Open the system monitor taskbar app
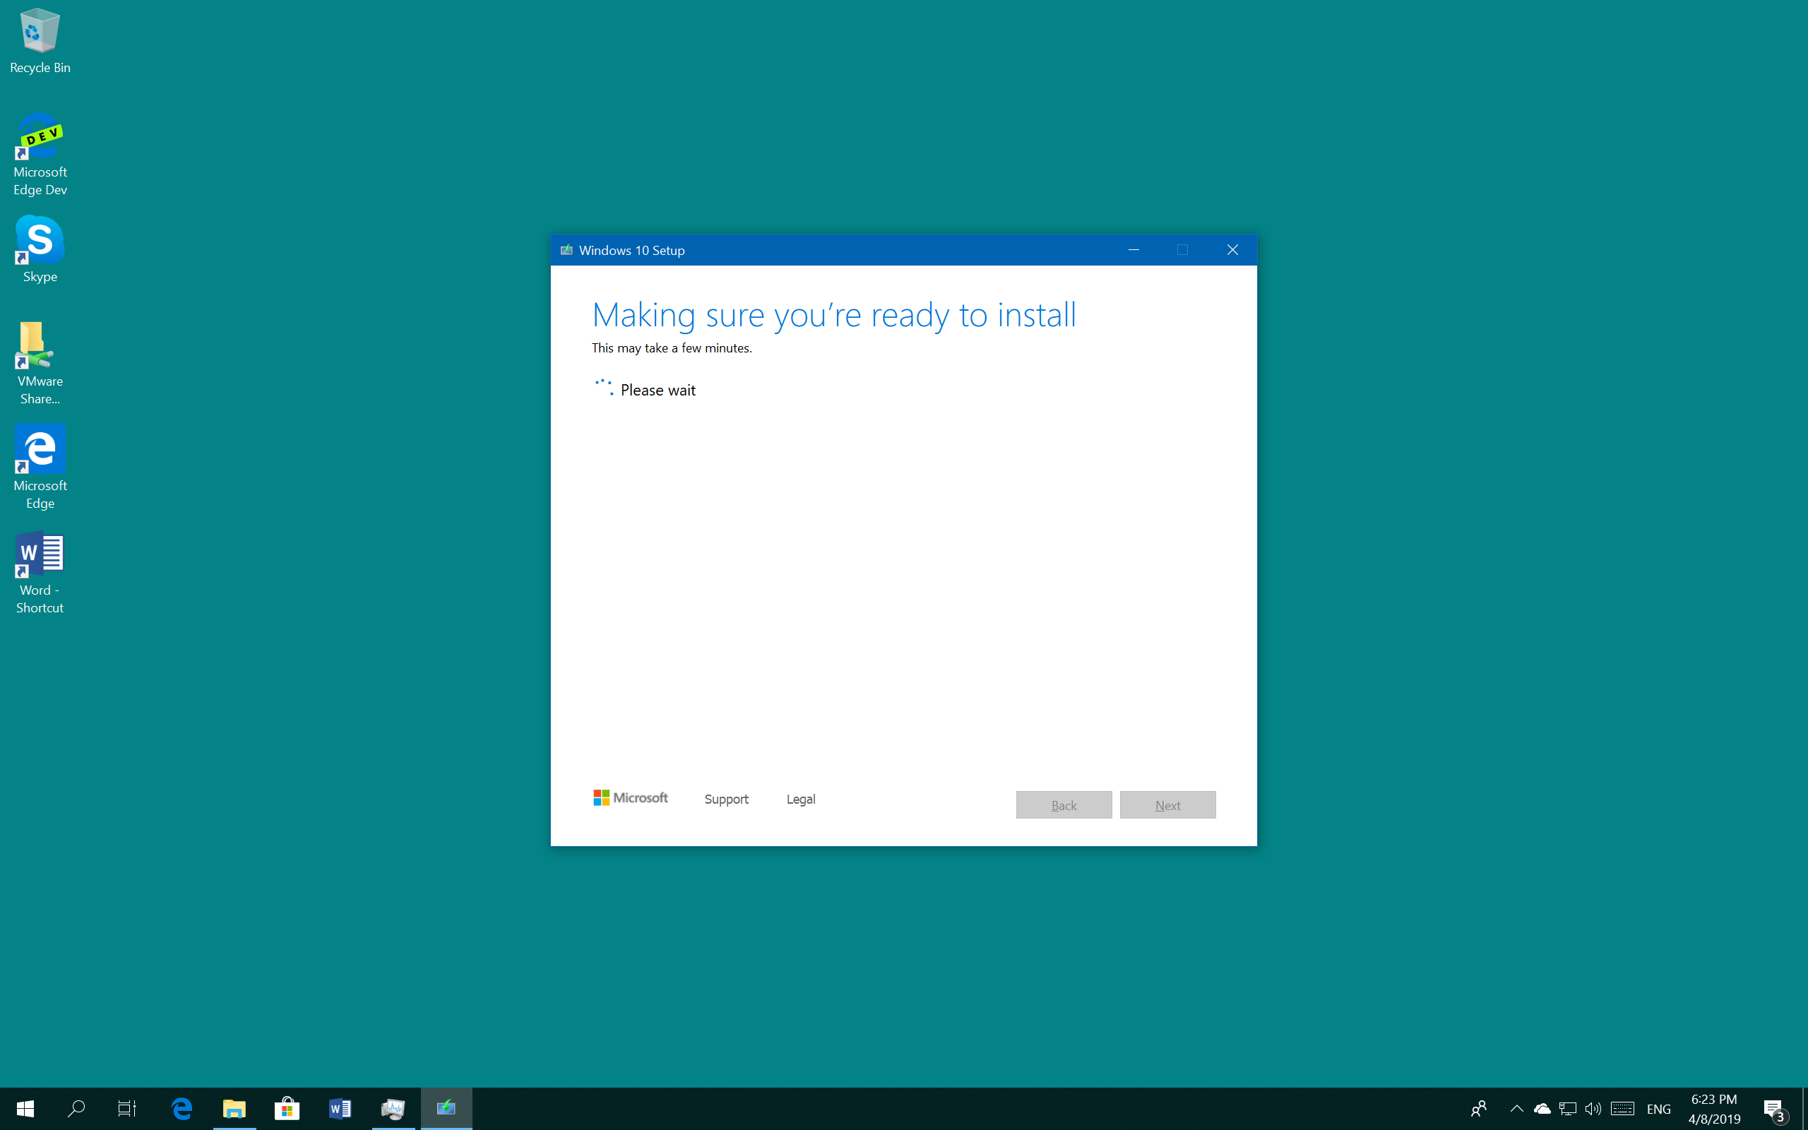This screenshot has height=1130, width=1808. (393, 1108)
